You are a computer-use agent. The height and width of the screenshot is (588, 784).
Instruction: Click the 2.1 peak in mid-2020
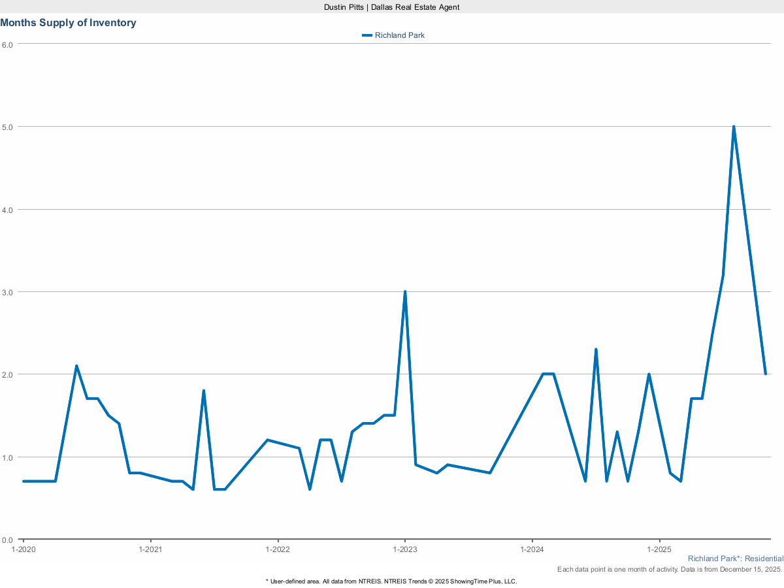(x=76, y=366)
